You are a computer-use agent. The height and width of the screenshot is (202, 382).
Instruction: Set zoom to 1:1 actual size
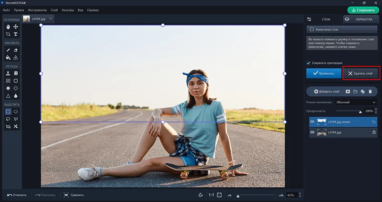(x=211, y=195)
